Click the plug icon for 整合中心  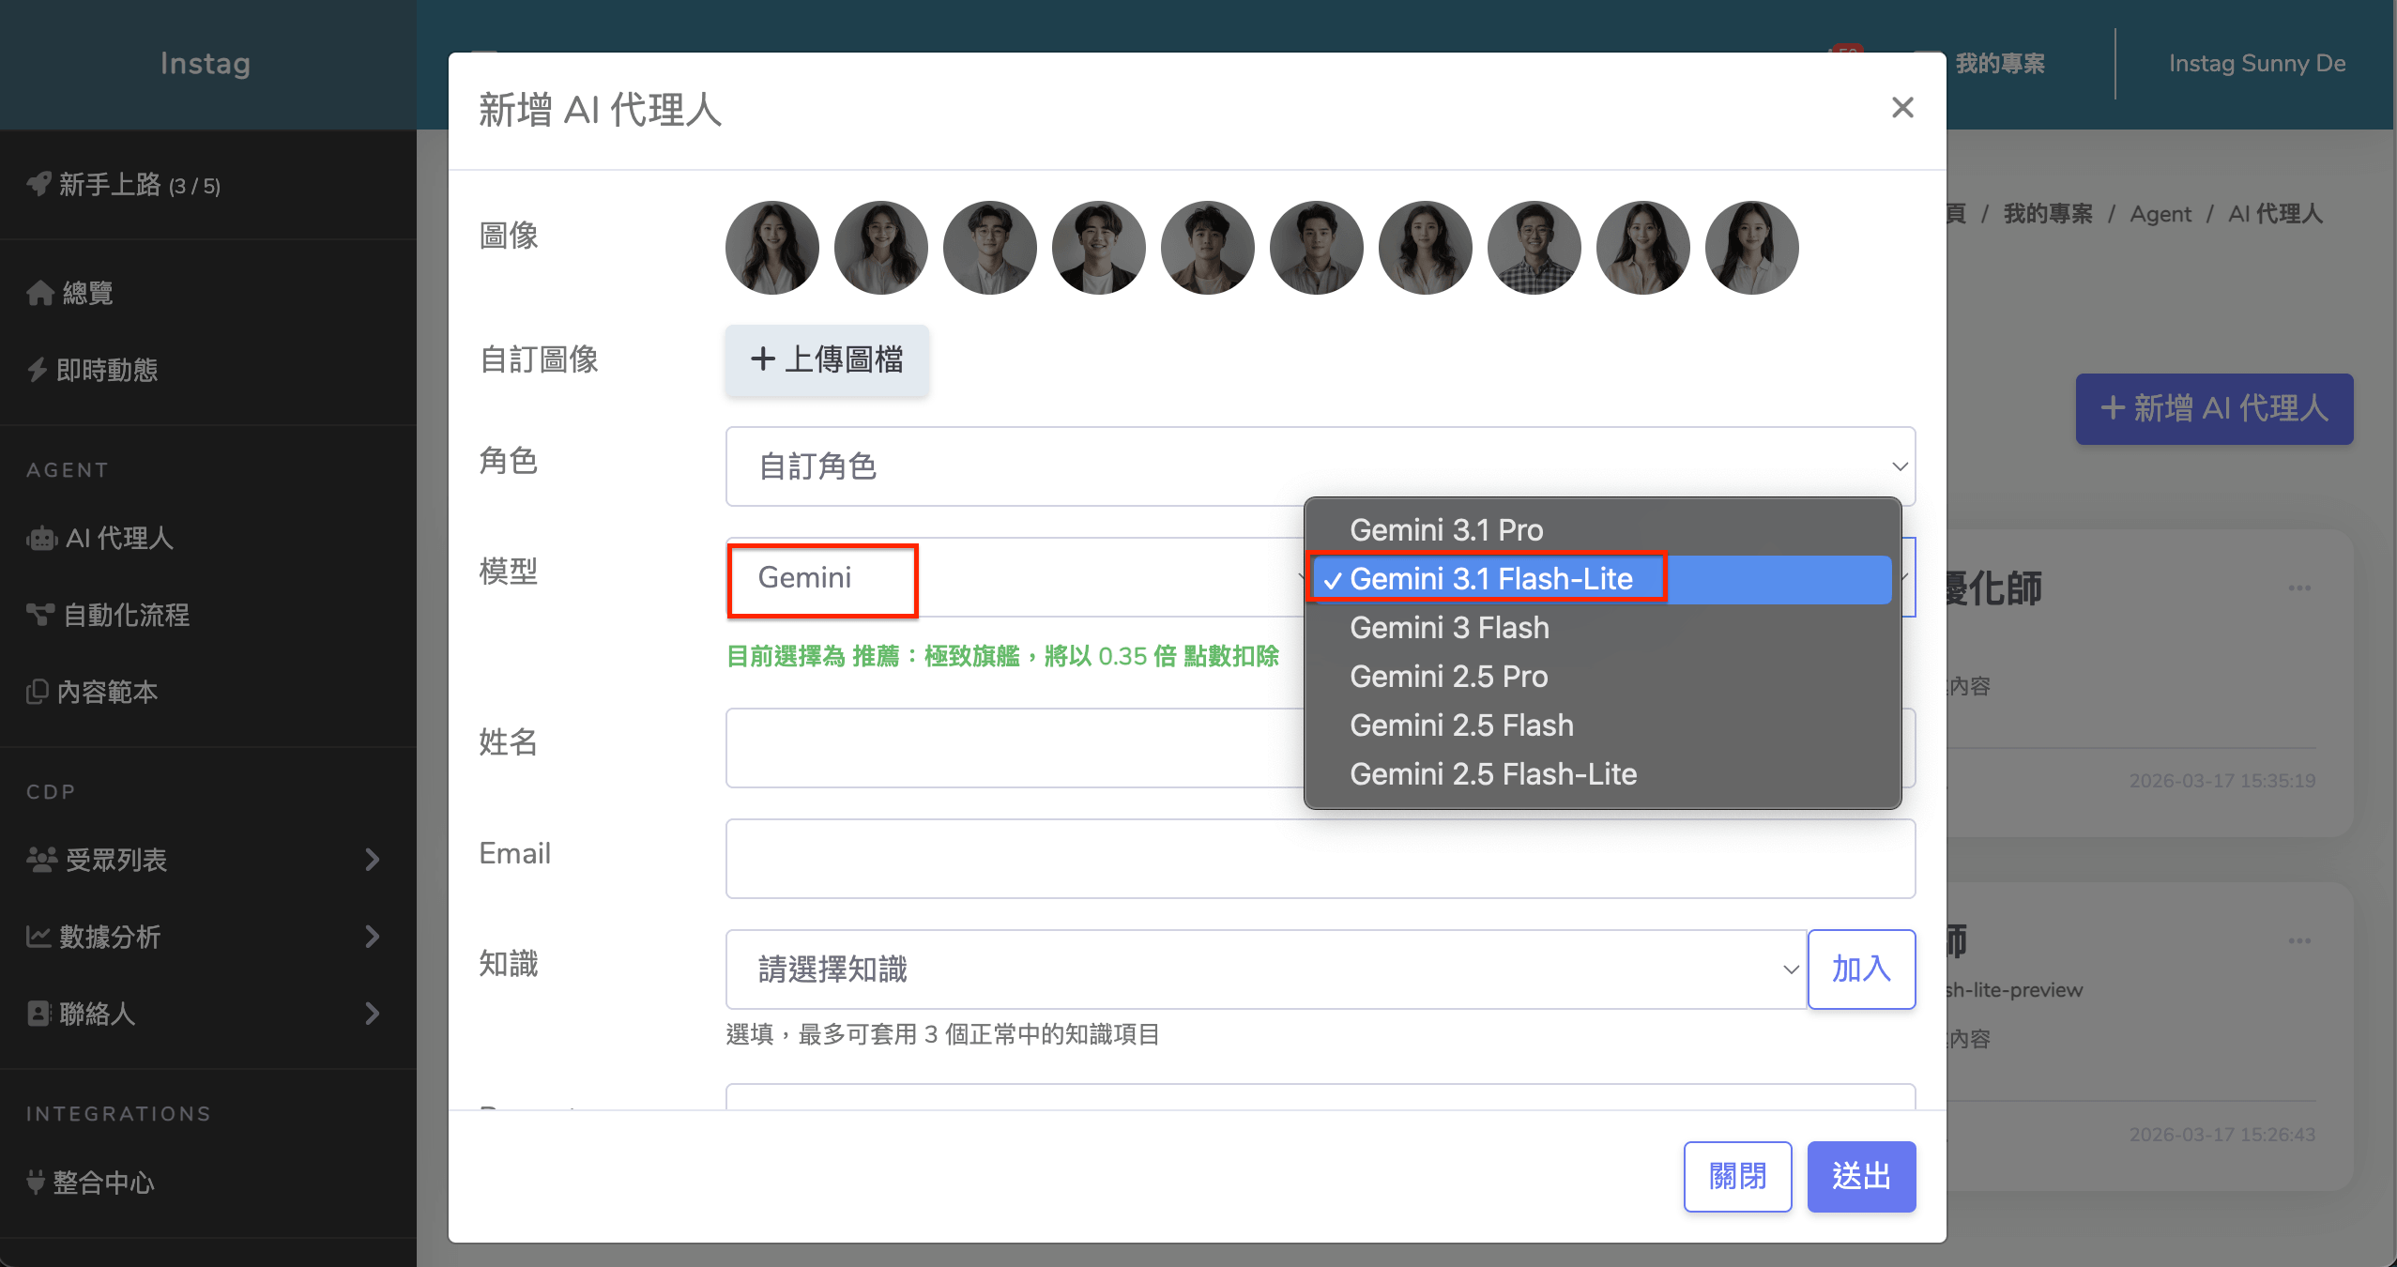[36, 1182]
